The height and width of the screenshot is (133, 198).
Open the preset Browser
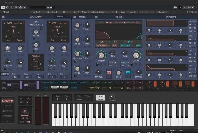[x=162, y=12]
